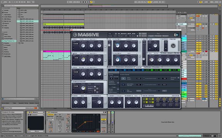Toggle Unison Spread Pitch Cutoff On button

(123, 79)
